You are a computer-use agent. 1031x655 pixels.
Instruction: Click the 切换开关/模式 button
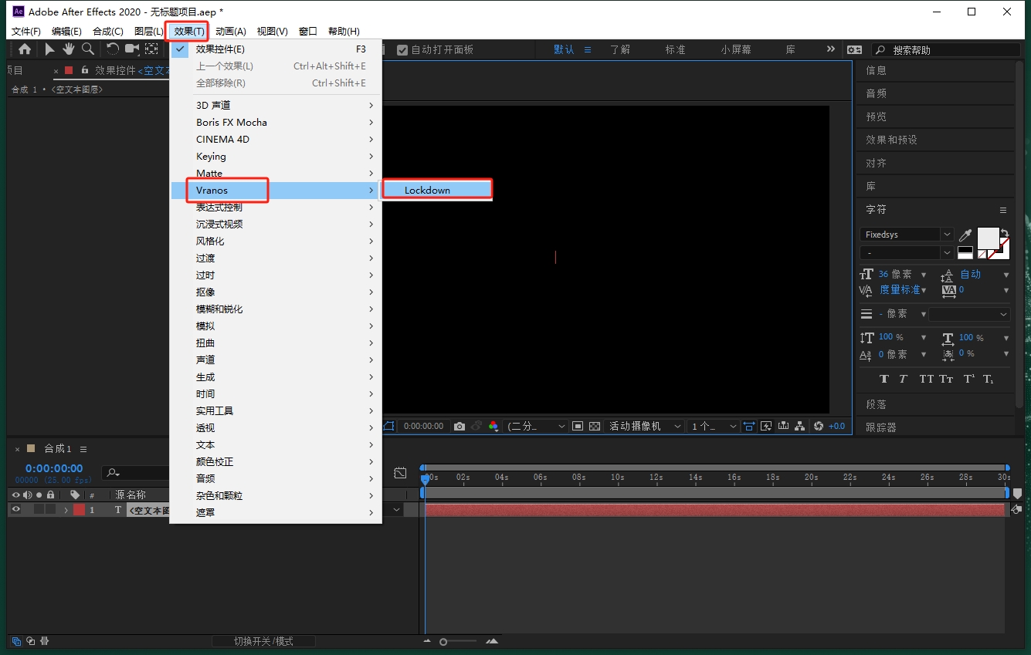pyautogui.click(x=263, y=641)
